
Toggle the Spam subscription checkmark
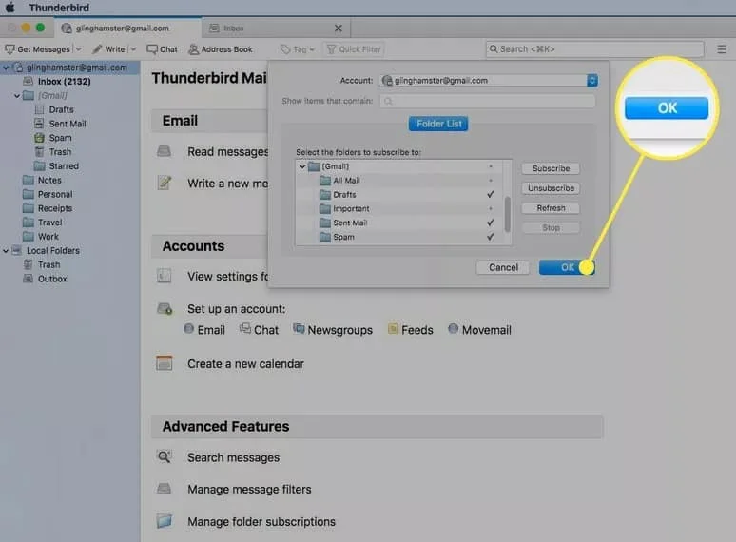click(491, 237)
